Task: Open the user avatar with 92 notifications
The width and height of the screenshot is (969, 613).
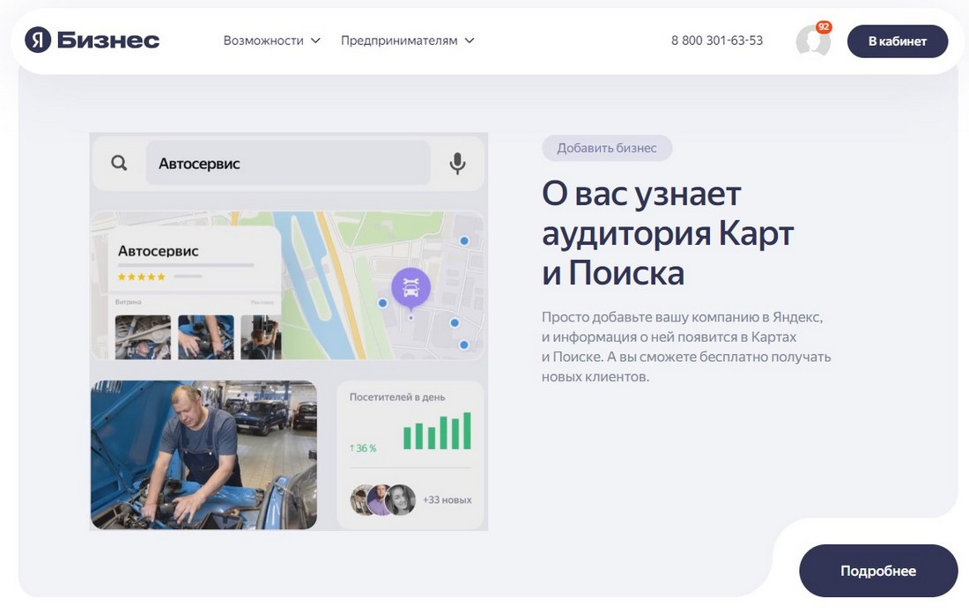Action: (x=813, y=41)
